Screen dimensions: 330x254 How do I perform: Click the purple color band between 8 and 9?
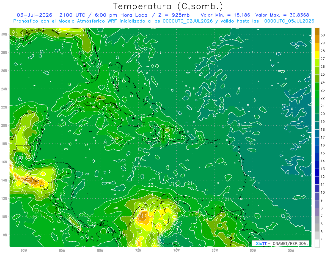pos(317,204)
